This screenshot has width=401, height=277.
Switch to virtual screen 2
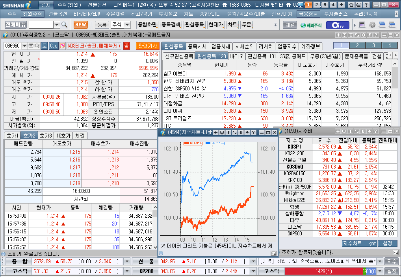(317, 5)
